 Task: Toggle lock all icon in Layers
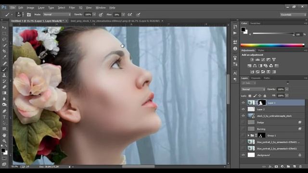[265, 96]
